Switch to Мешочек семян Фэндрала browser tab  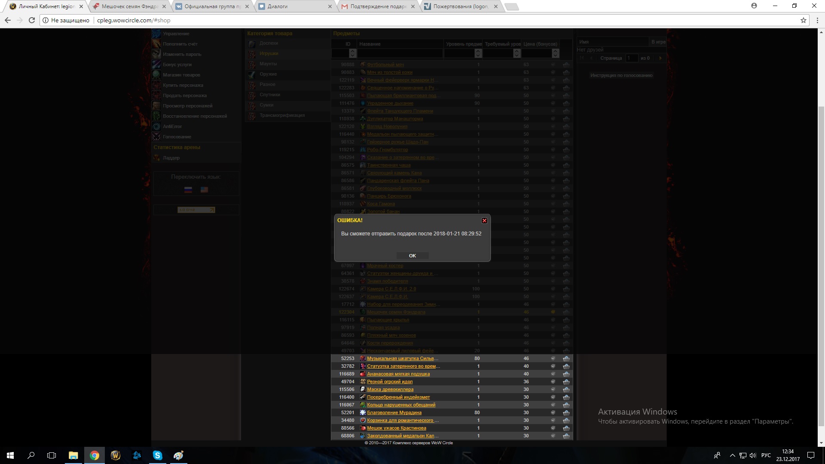coord(129,6)
